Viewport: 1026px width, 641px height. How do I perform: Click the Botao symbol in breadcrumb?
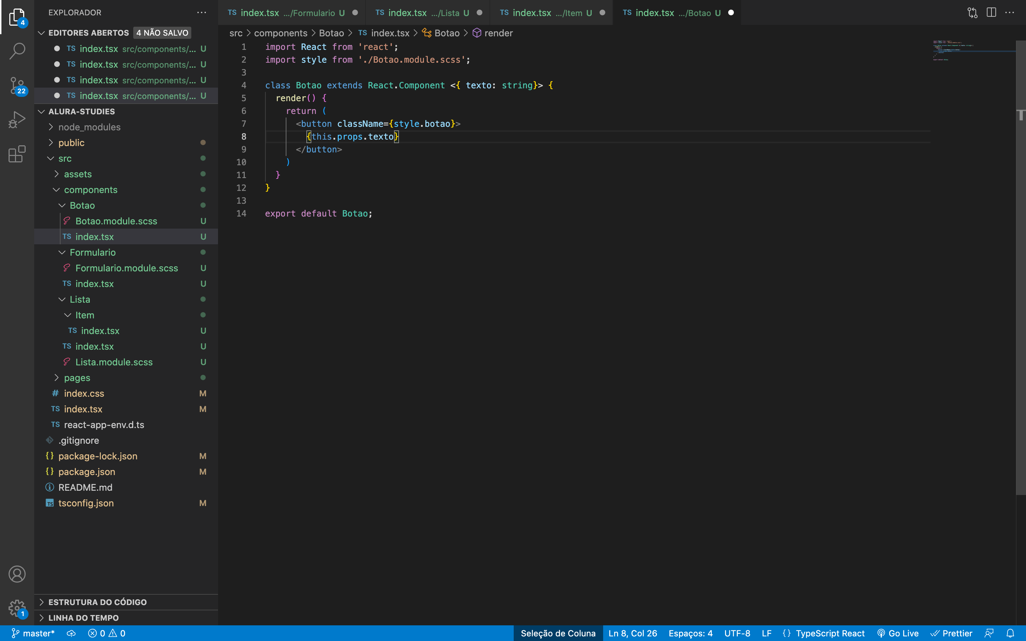tap(441, 33)
